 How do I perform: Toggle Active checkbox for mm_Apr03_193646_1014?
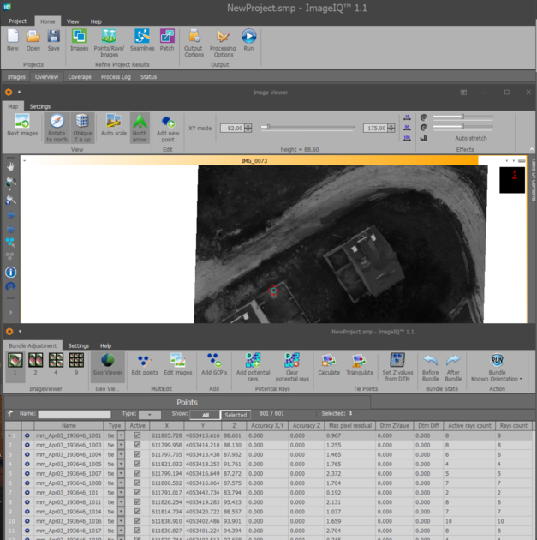137,511
